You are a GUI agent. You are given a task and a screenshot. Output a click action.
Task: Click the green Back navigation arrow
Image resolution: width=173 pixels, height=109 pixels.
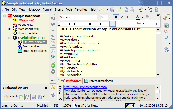pos(53,66)
